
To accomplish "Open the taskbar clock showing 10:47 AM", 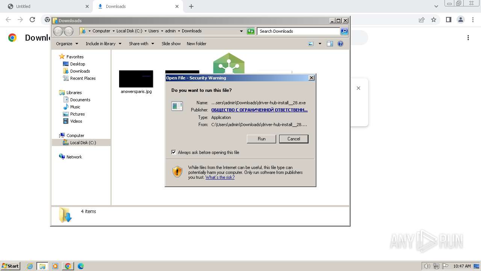I will coord(462,266).
